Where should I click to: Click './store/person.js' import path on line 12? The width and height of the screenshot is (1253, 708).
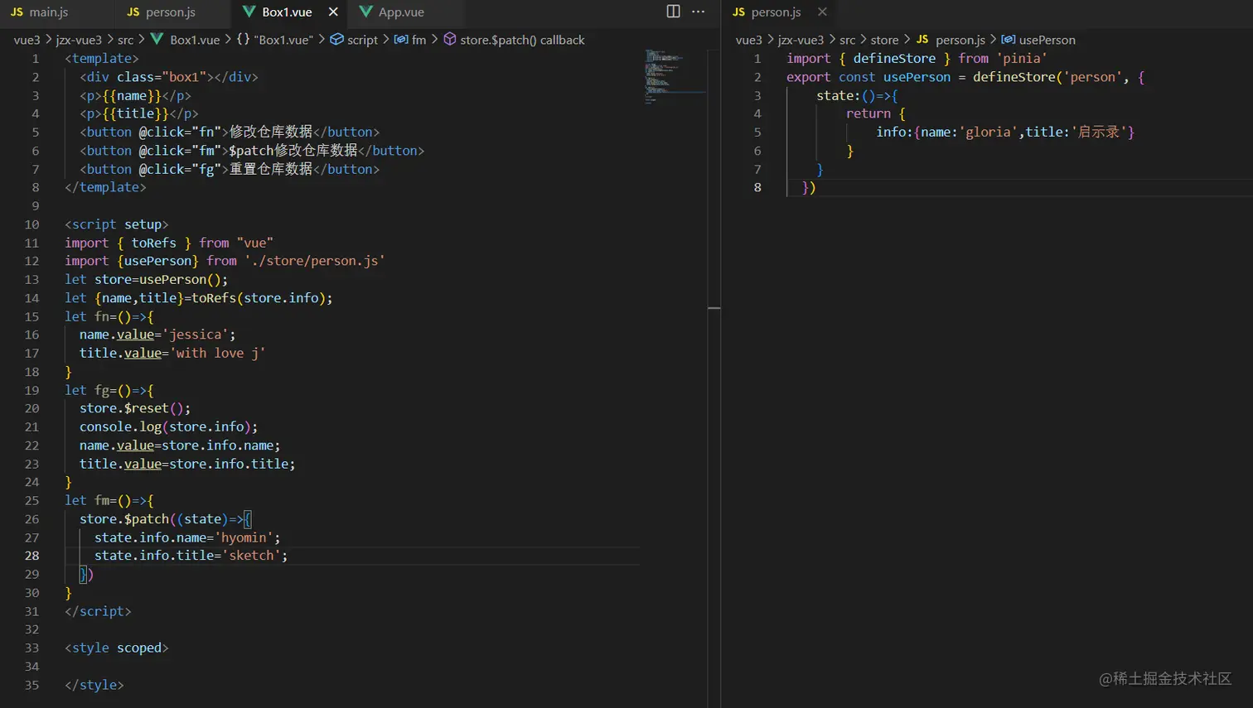pos(315,261)
